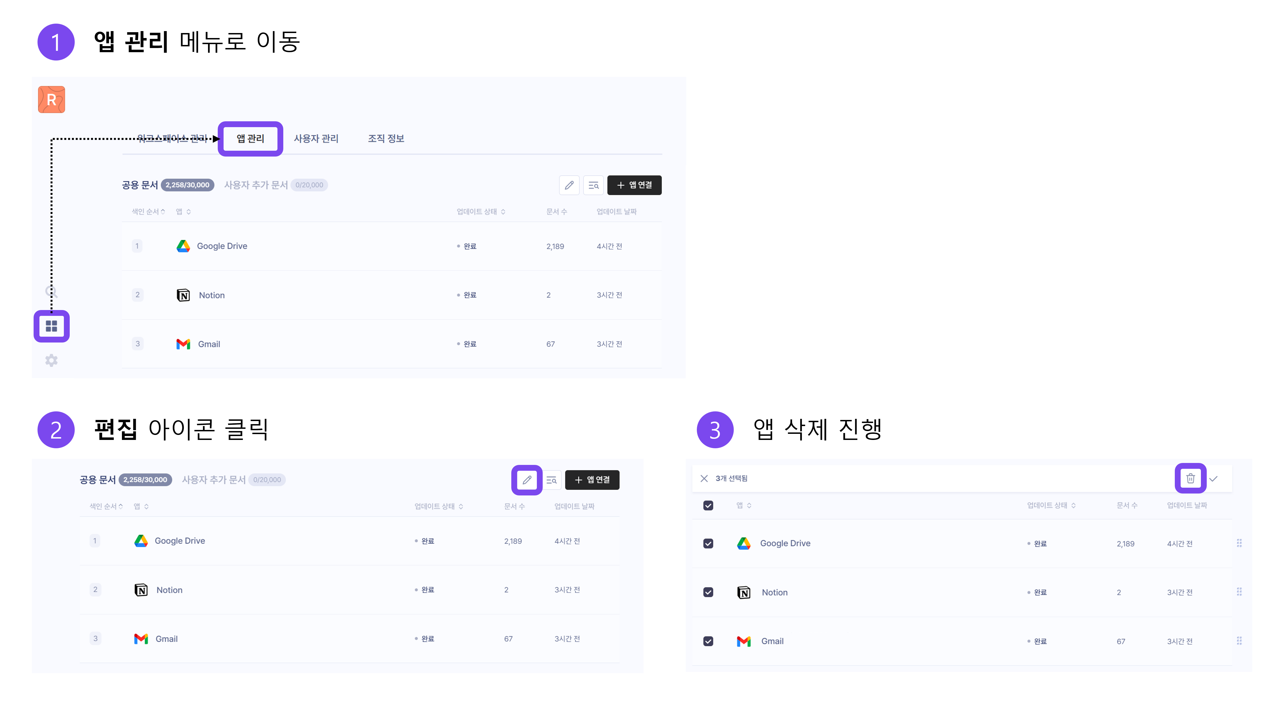Click the trash delete icon

1190,478
